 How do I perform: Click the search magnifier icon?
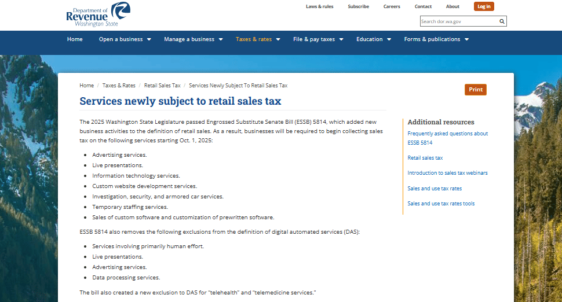502,21
